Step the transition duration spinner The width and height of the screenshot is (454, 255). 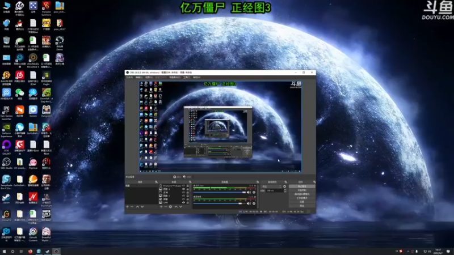point(285,190)
